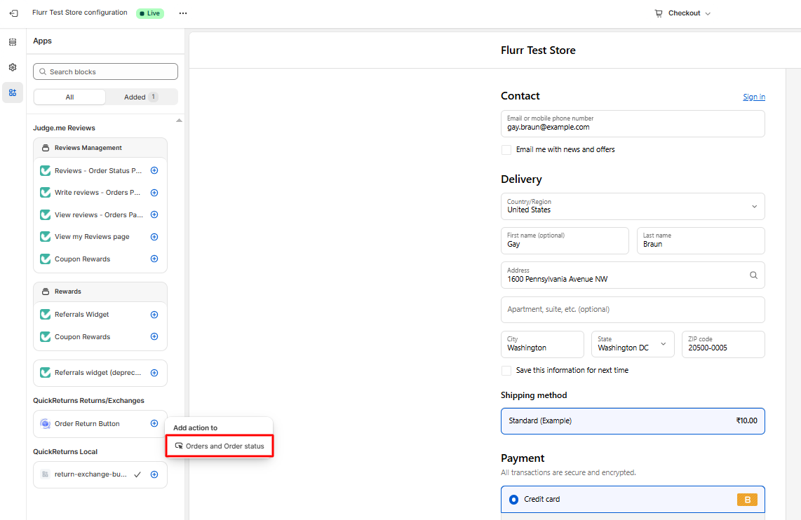Open the Settings gear icon
This screenshot has height=520, width=801.
13,67
